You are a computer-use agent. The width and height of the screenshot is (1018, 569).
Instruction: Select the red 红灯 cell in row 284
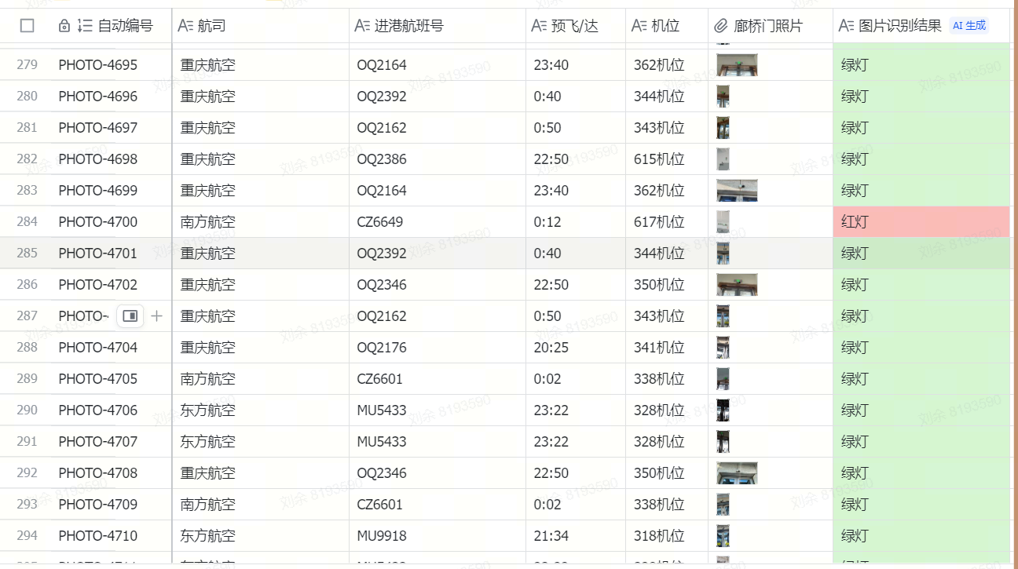(921, 222)
